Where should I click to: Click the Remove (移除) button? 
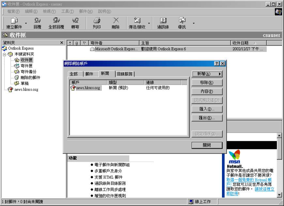[207, 83]
